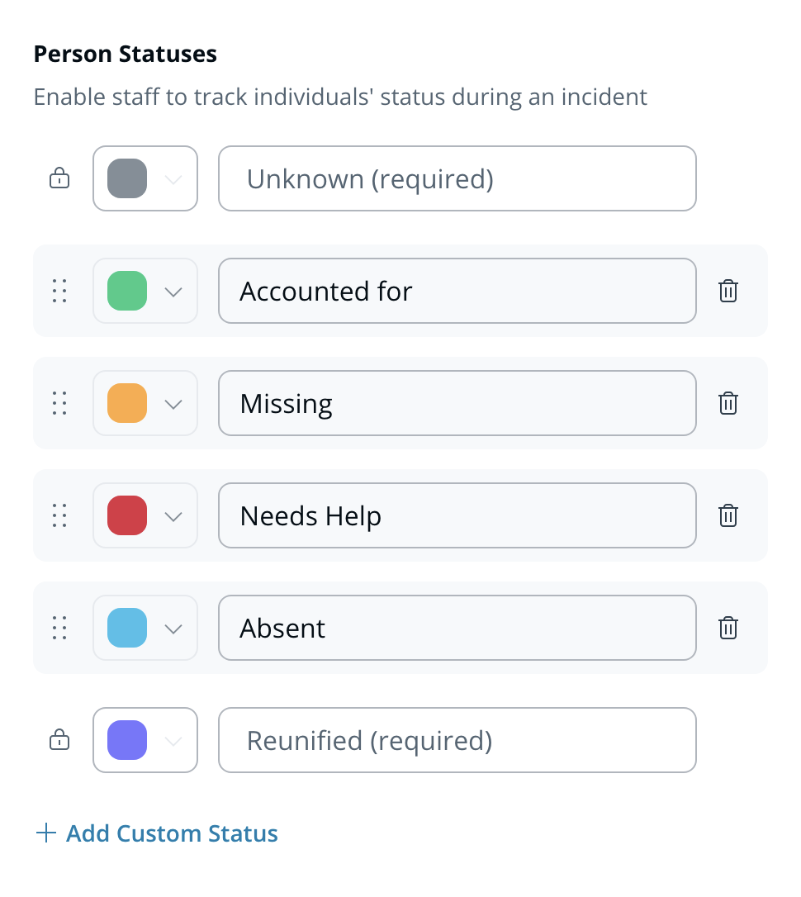Remove the Needs Help status
The image size is (801, 897).
(728, 515)
